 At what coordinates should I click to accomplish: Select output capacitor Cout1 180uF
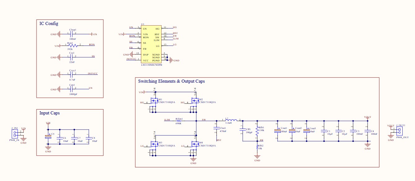278,131
